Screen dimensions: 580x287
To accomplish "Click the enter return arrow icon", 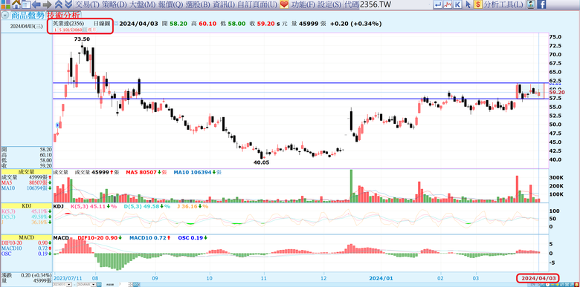I will 438,4.
